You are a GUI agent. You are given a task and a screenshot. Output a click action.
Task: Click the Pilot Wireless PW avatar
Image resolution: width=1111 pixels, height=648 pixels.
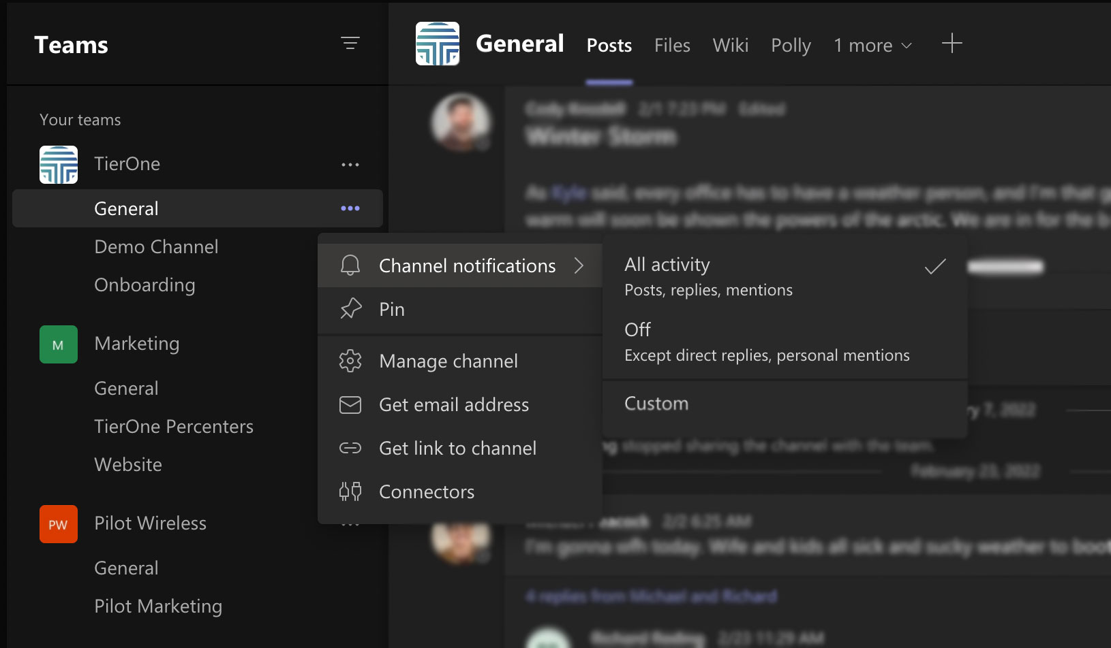59,524
